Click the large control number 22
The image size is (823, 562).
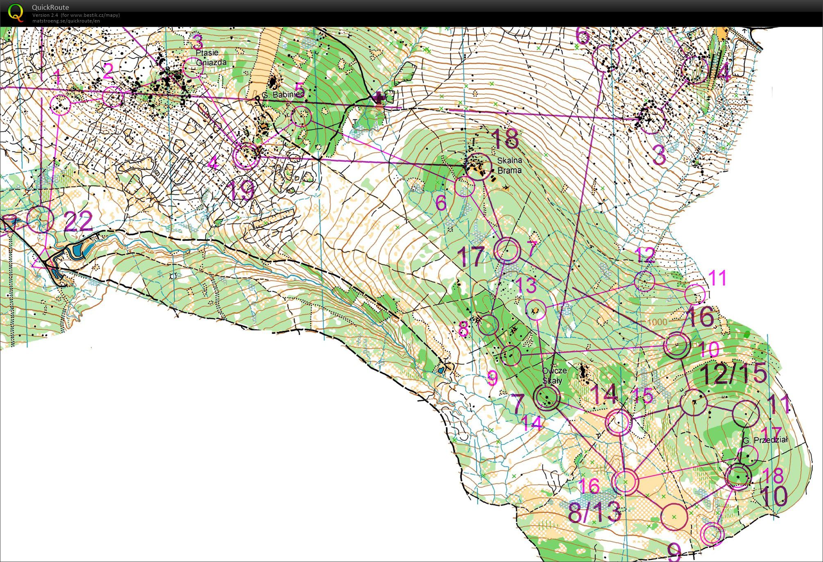click(79, 221)
